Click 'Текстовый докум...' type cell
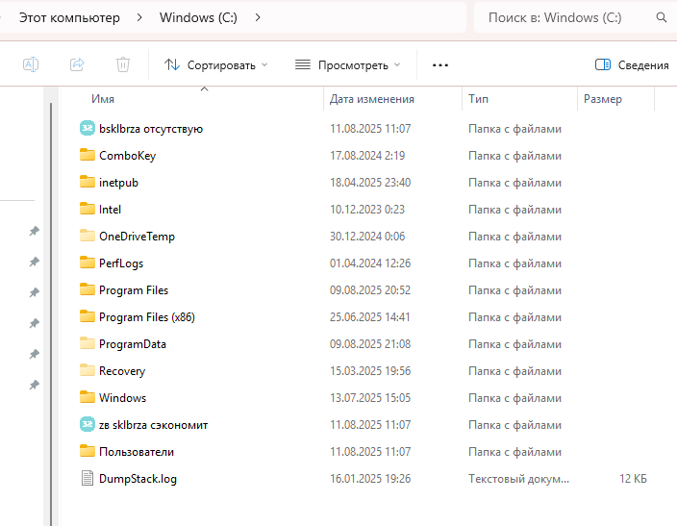The image size is (677, 526). (x=518, y=479)
